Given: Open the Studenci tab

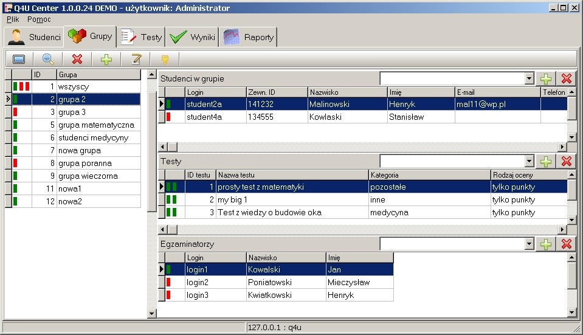Looking at the screenshot, I should point(34,37).
